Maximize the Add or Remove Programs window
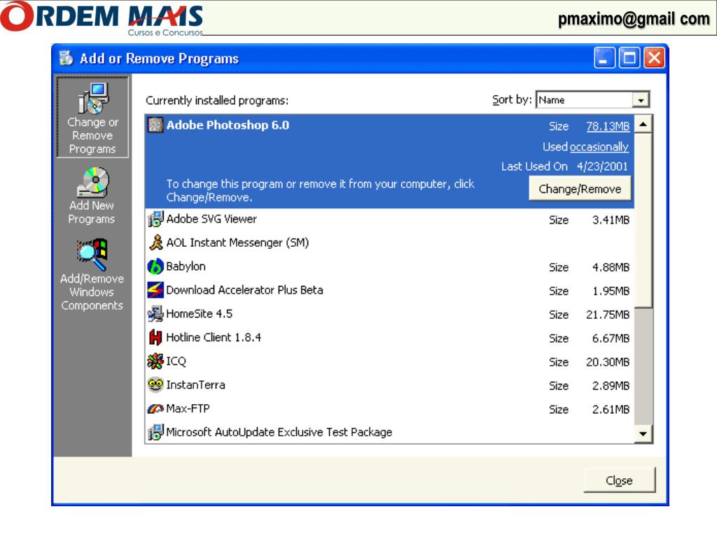Image resolution: width=717 pixels, height=537 pixels. (x=629, y=58)
